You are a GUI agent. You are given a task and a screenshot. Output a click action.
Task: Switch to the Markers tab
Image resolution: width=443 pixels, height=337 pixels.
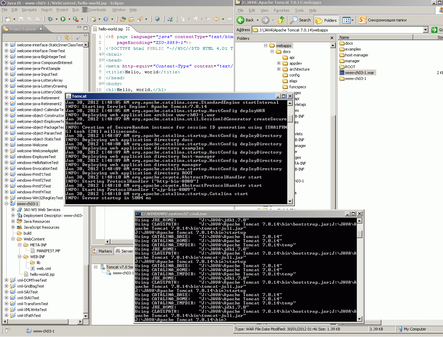pos(105,251)
